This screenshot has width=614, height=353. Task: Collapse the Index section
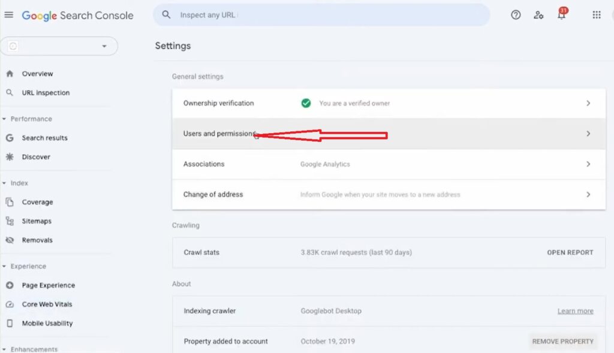(4, 183)
